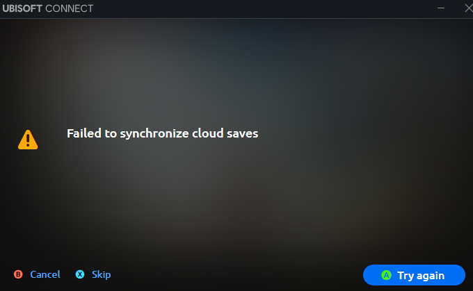473x291 pixels.
Task: Click the 'Failed to synchronize cloud saves' message
Action: (x=163, y=133)
